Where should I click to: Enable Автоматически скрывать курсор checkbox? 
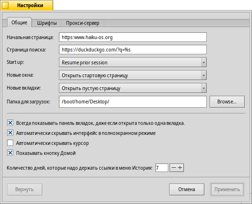point(10,143)
